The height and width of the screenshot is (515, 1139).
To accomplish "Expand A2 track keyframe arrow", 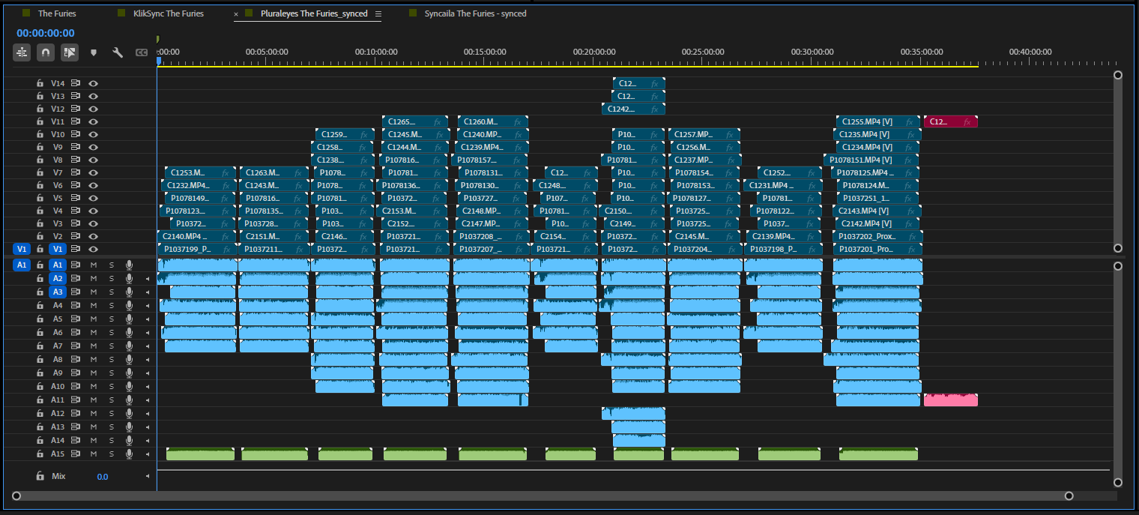I will tap(147, 278).
